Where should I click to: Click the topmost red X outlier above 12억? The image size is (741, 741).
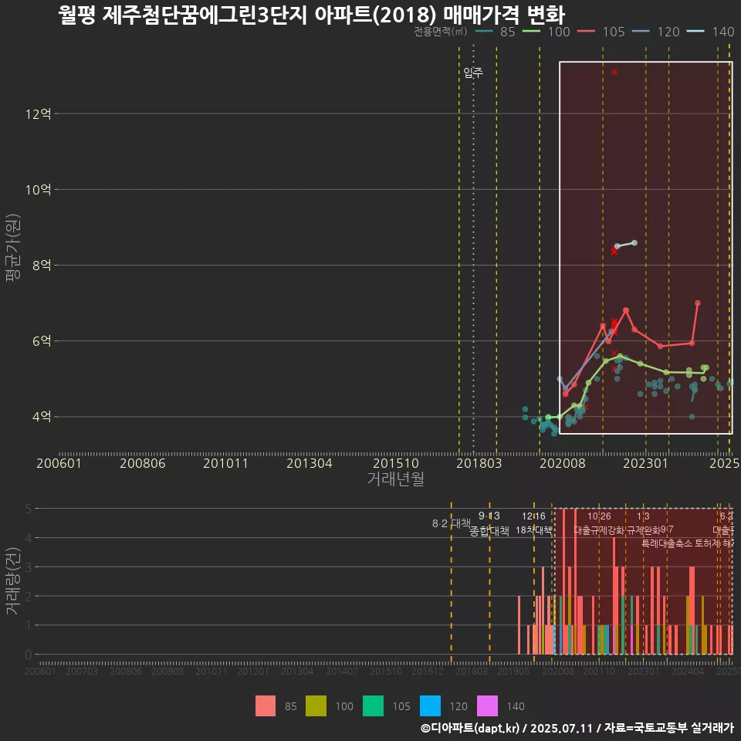pyautogui.click(x=614, y=72)
